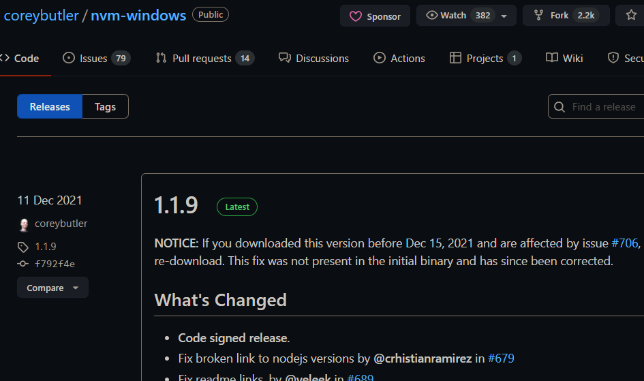Open the Code tab
This screenshot has height=381, width=644.
click(20, 59)
